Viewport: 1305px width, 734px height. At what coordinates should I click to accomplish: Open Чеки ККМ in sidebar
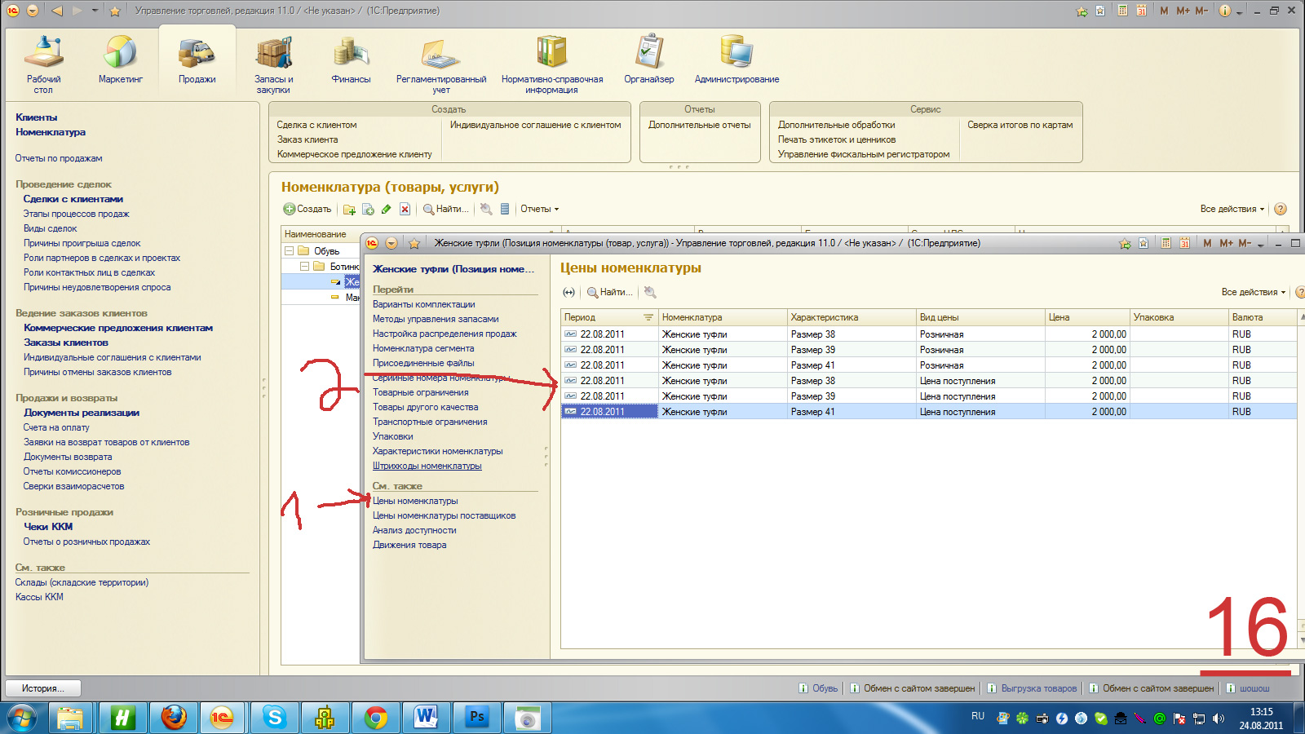coord(48,527)
